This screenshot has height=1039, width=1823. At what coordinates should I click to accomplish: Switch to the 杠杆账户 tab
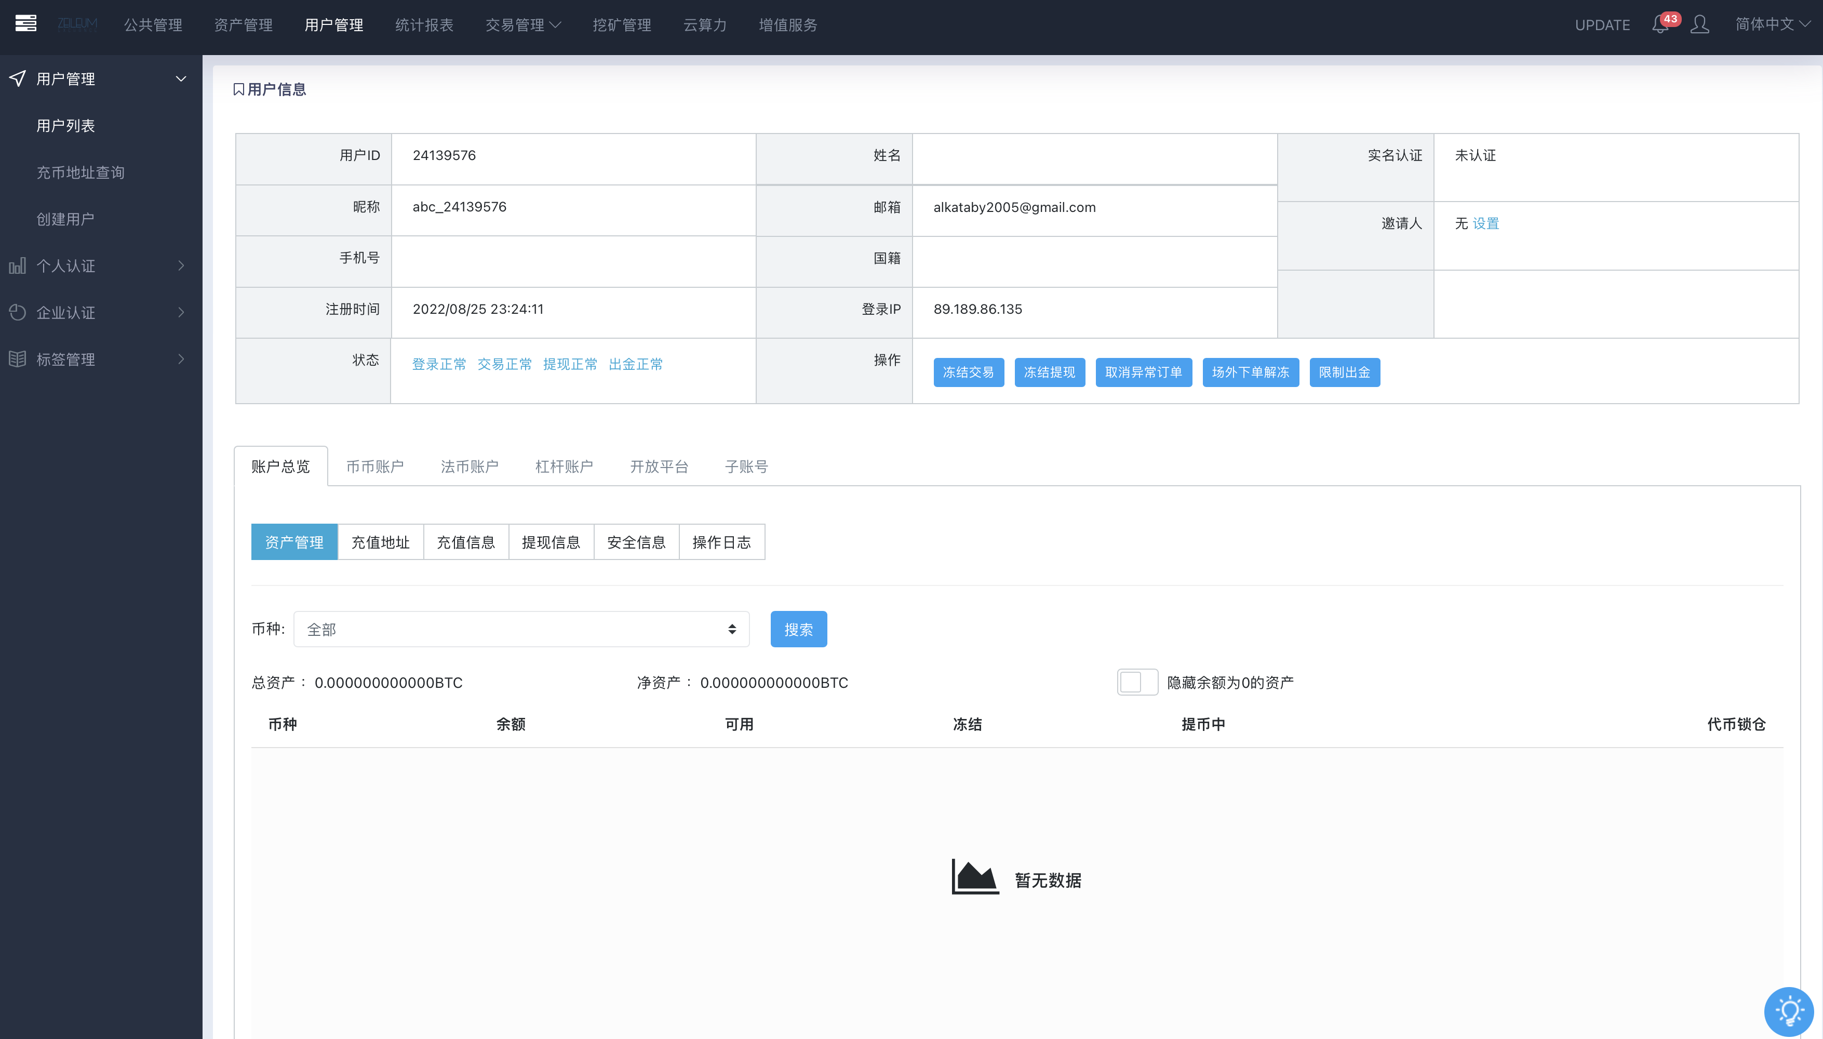click(564, 467)
